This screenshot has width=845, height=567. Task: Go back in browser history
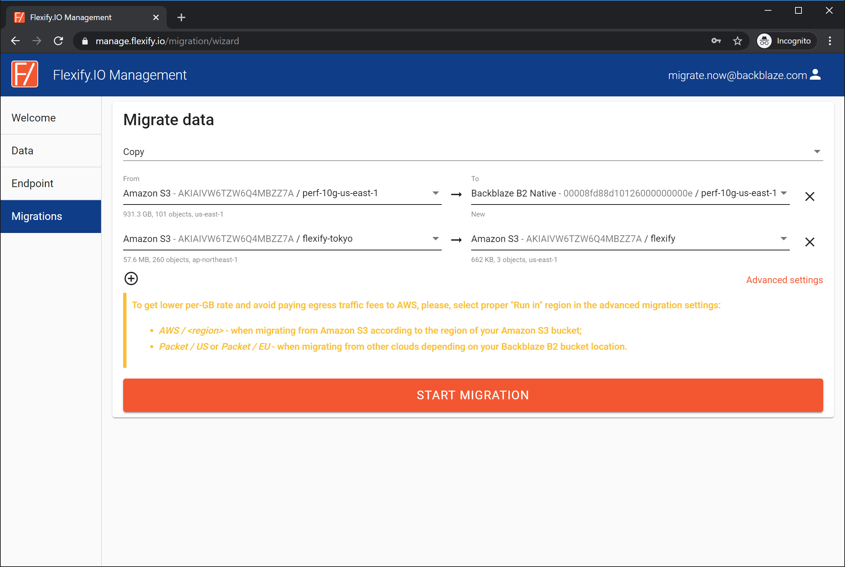coord(15,41)
